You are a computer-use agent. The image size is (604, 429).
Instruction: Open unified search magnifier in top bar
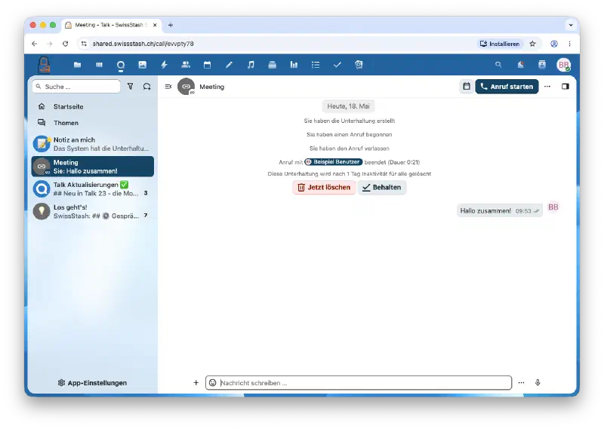coord(498,65)
